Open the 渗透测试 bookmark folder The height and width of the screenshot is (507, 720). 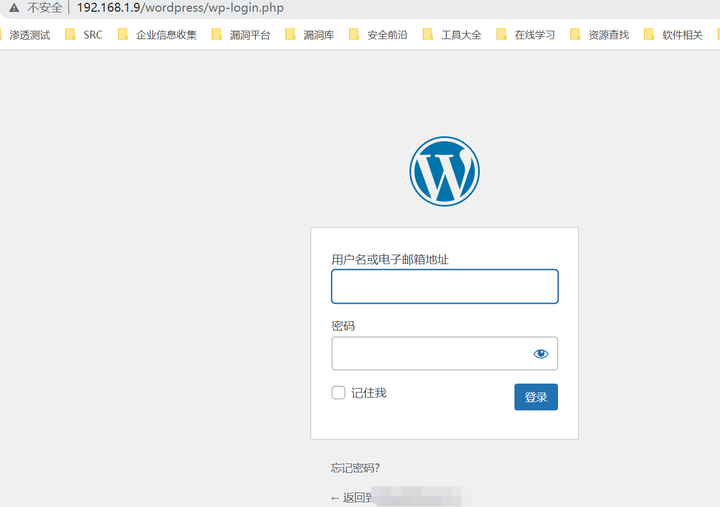(x=26, y=35)
